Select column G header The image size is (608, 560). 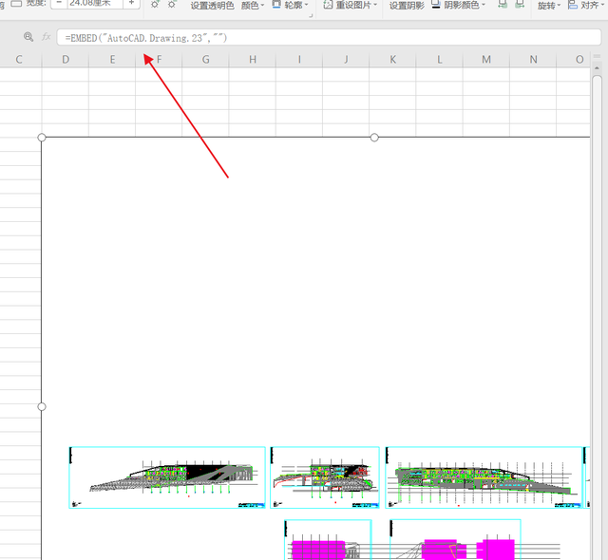[x=205, y=59]
